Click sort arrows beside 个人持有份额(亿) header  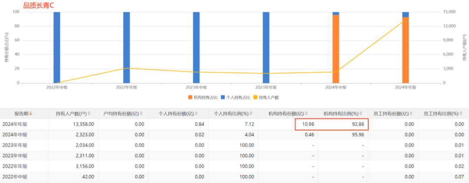click(196, 114)
